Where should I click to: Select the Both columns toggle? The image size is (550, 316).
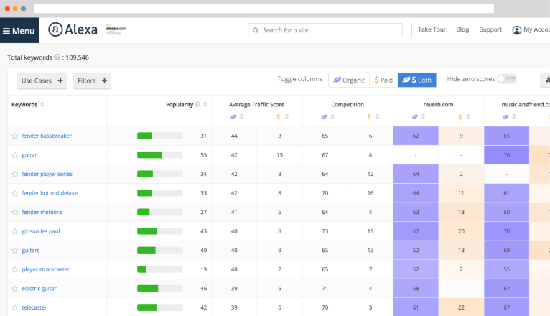(416, 80)
